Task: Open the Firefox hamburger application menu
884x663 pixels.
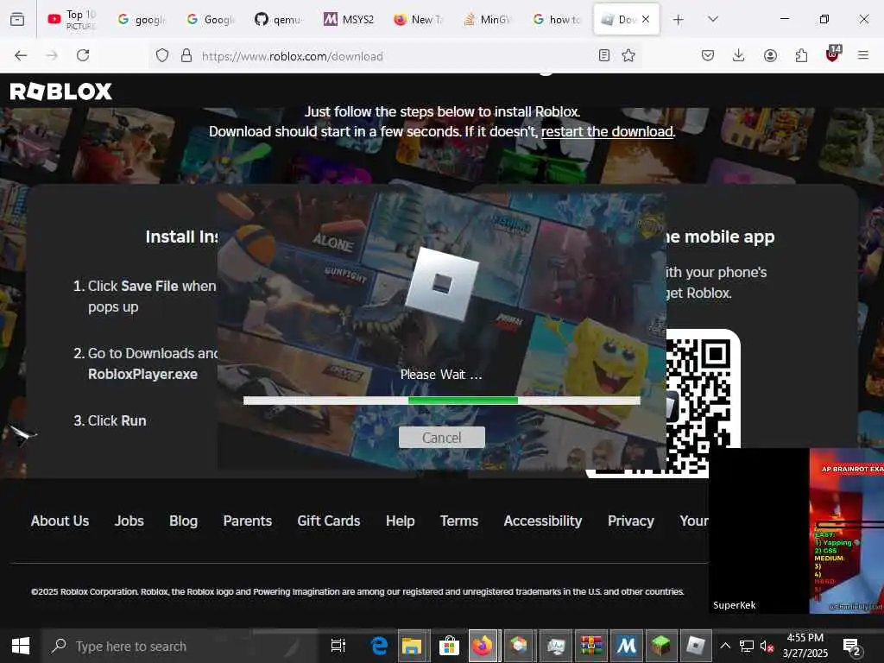Action: point(863,55)
